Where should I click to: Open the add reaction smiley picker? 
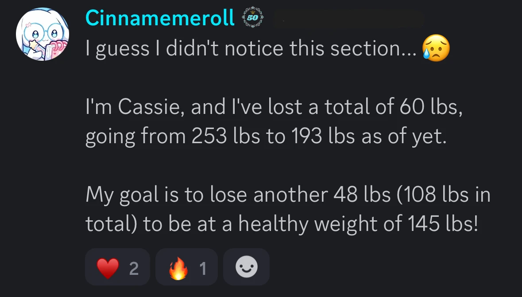(x=246, y=267)
